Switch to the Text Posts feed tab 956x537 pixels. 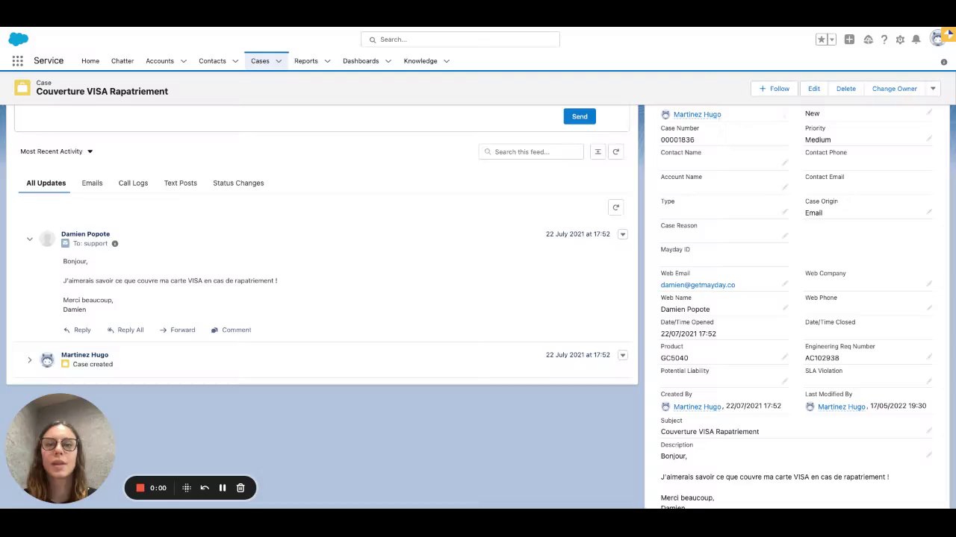pos(181,183)
